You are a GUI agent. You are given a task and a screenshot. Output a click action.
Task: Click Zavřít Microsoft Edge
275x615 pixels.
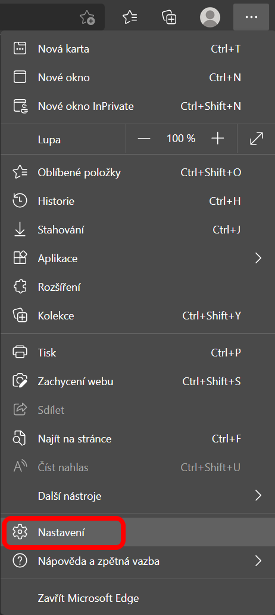pyautogui.click(x=137, y=598)
